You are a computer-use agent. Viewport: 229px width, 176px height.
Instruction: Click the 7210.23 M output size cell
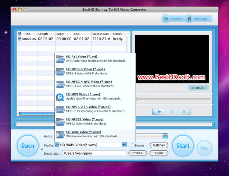click(101, 39)
